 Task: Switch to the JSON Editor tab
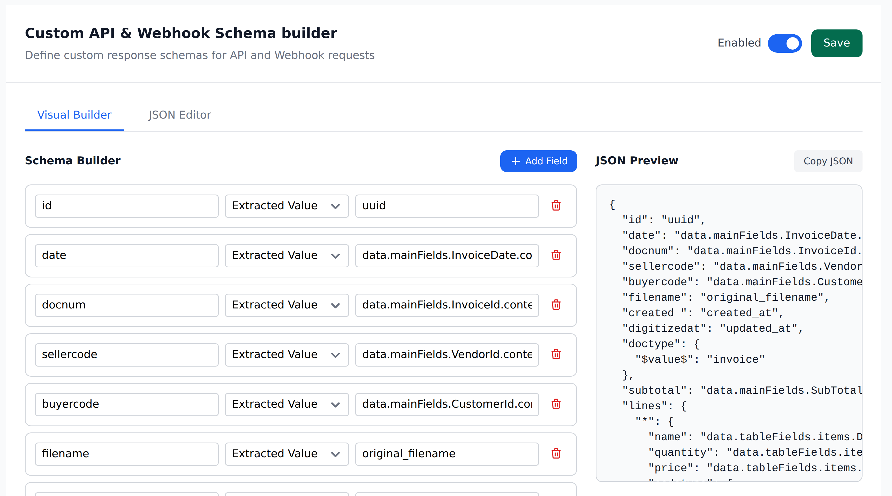tap(180, 115)
